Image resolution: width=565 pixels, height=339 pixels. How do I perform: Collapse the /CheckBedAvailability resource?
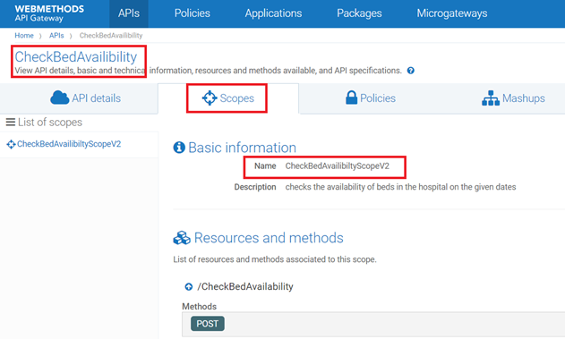[188, 287]
